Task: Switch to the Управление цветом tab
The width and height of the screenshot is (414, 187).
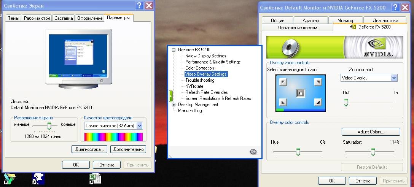Action: tap(298, 27)
